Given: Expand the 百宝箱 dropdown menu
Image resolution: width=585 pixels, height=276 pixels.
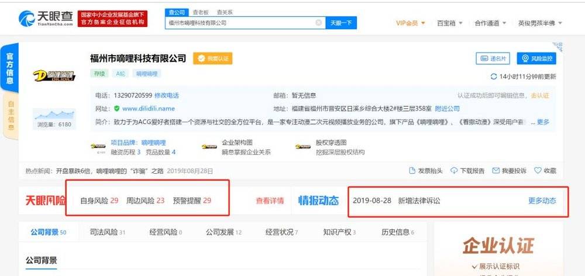Looking at the screenshot, I should pyautogui.click(x=449, y=23).
